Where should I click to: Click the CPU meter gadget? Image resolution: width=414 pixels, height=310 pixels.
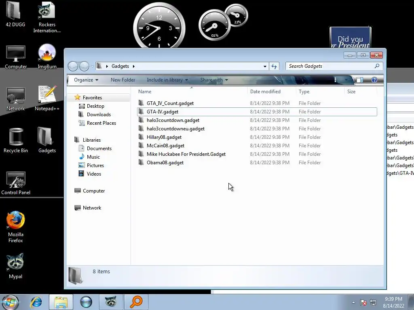coord(214,25)
